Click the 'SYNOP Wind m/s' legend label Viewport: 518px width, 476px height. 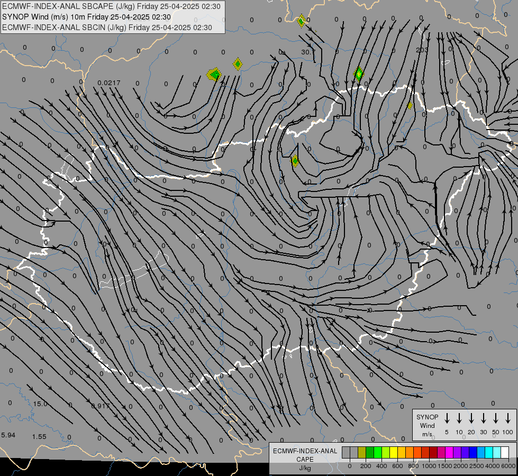[x=427, y=425]
